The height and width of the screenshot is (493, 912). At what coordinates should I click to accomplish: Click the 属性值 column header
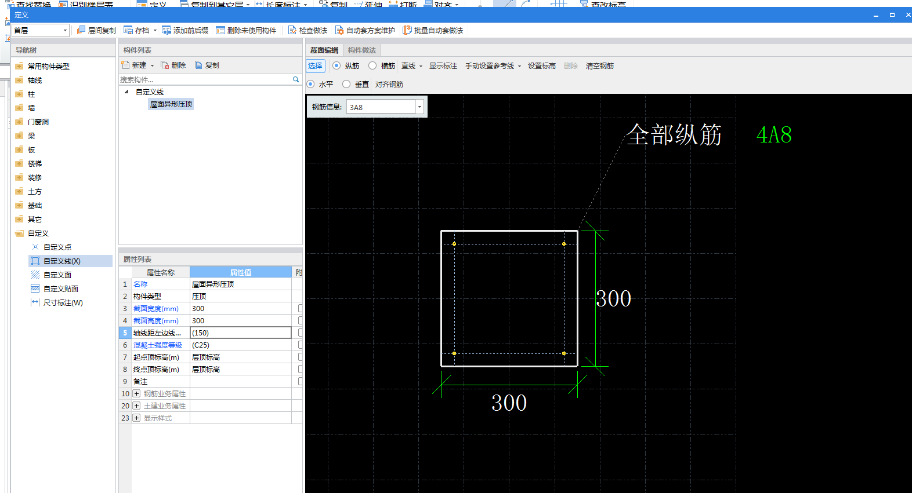[241, 272]
